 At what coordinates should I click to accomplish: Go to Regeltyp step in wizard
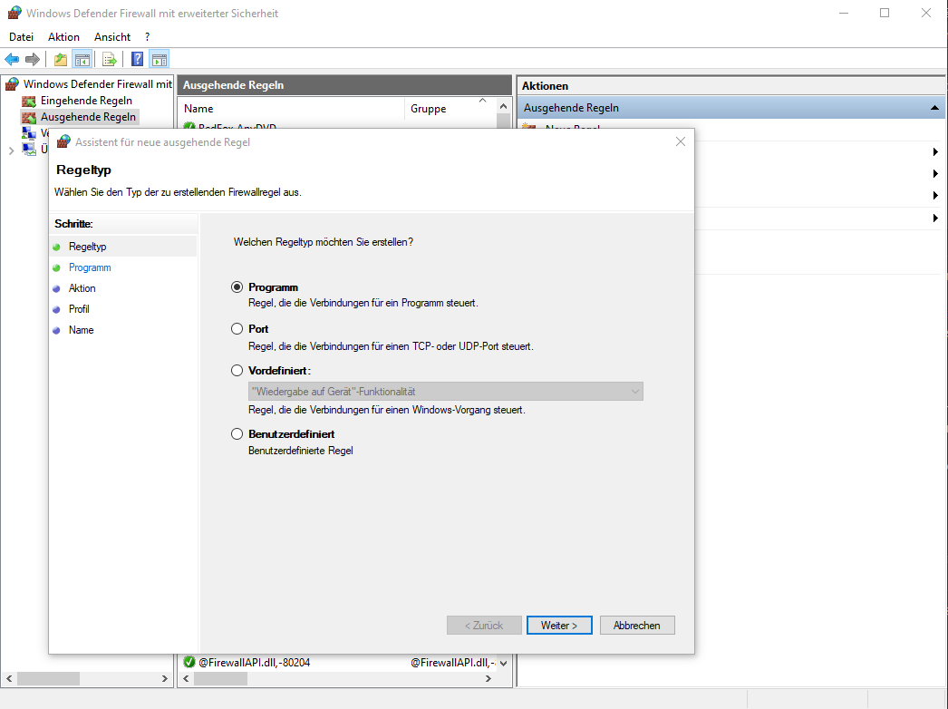click(88, 247)
